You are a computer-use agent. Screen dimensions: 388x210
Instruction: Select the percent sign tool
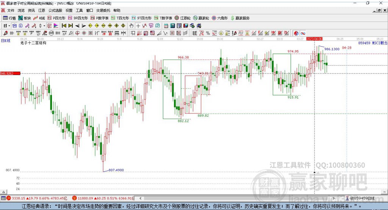208,33
